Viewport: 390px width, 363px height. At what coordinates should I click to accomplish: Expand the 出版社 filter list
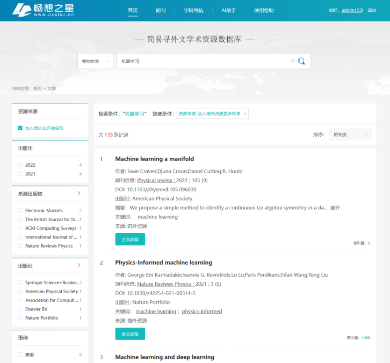(79, 266)
